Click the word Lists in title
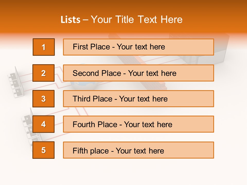The image size is (247, 185). (x=70, y=20)
